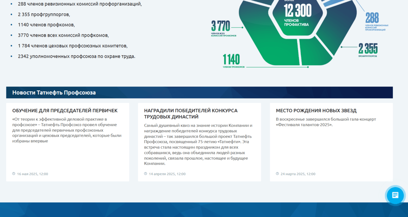Click summary text starting 'От теории к эффективной'
The image size is (408, 217).
67,130
